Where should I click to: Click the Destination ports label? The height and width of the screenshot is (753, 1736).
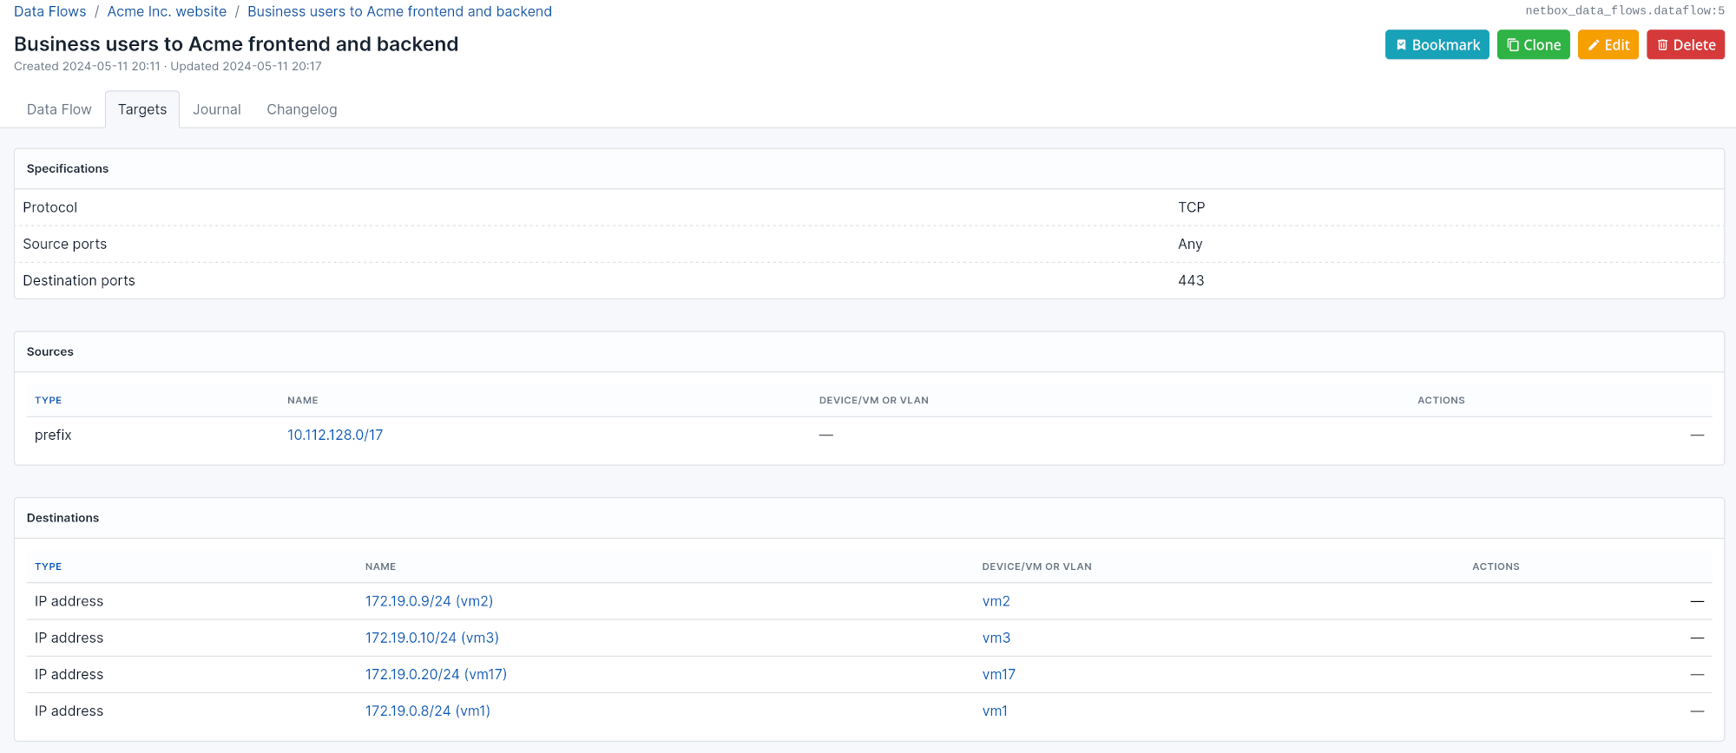79,280
